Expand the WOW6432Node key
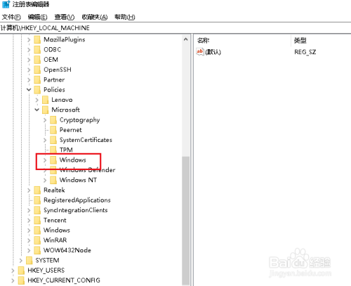 (x=29, y=250)
